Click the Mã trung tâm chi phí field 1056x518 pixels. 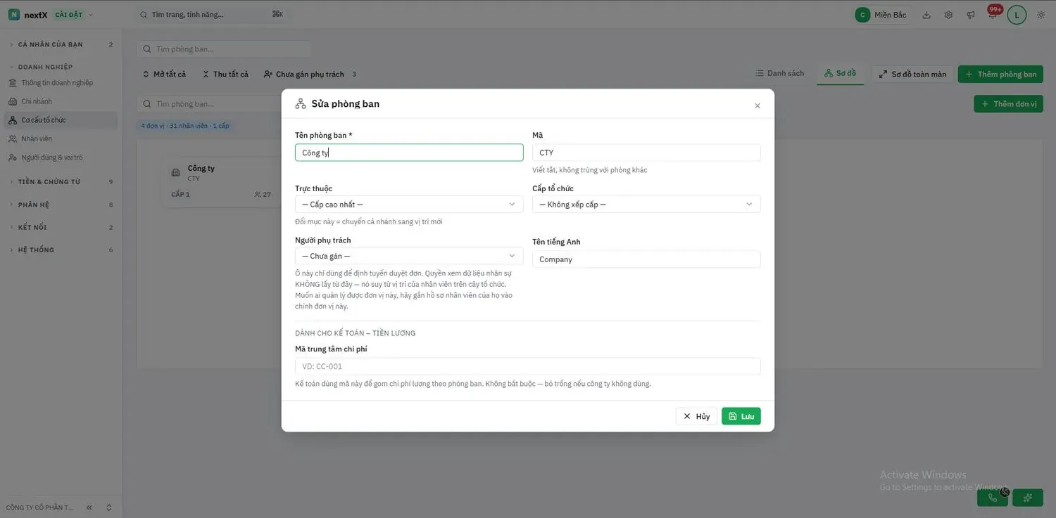pos(528,366)
